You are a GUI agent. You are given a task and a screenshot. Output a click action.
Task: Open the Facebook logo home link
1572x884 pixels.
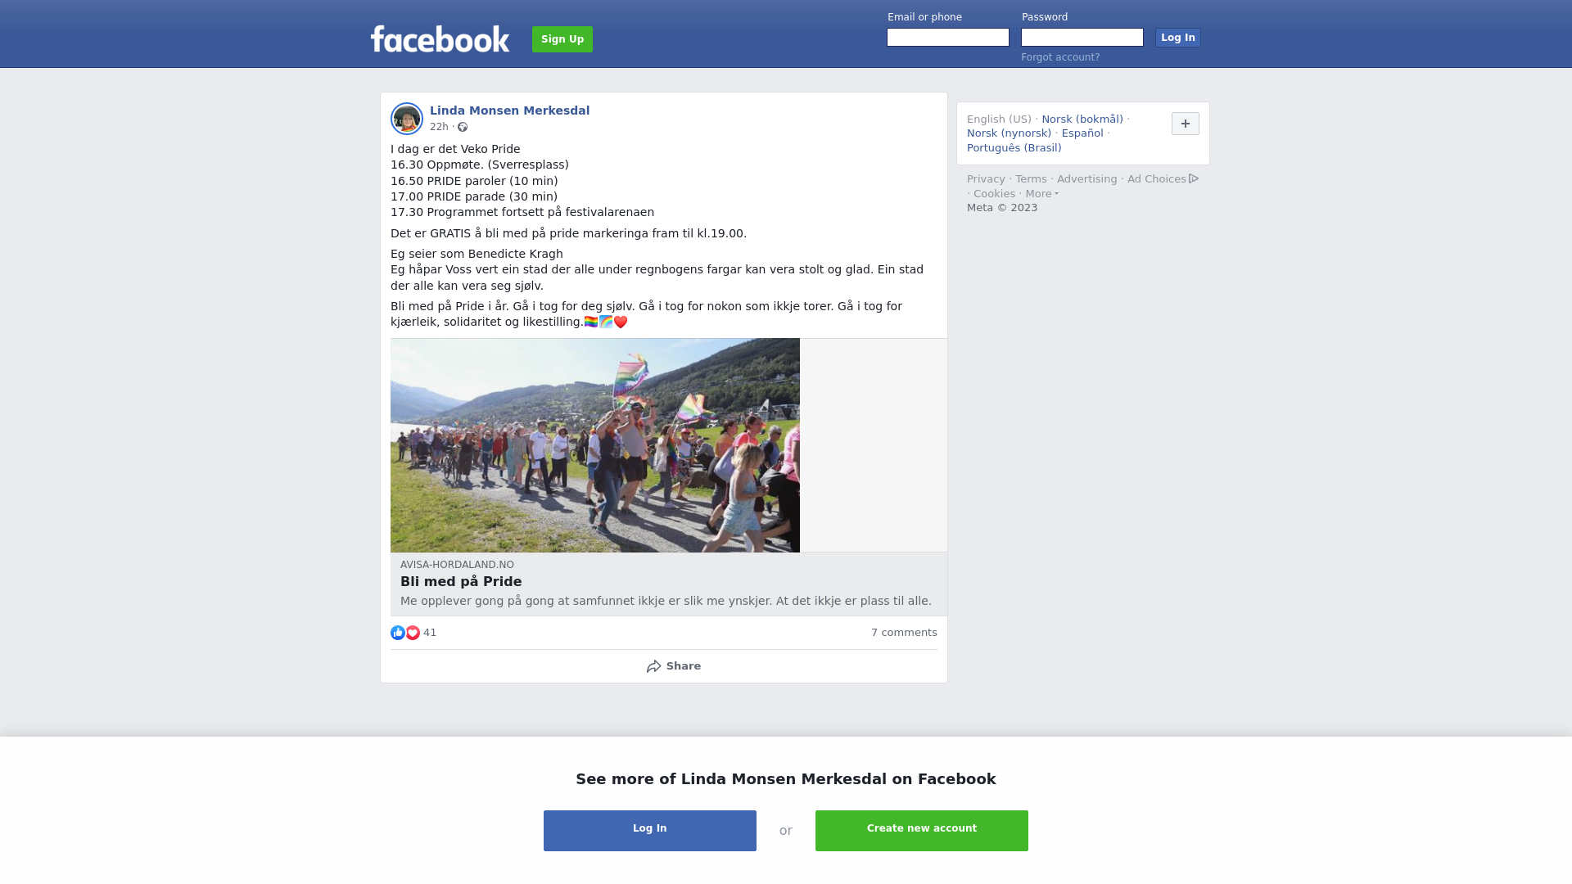pyautogui.click(x=440, y=39)
